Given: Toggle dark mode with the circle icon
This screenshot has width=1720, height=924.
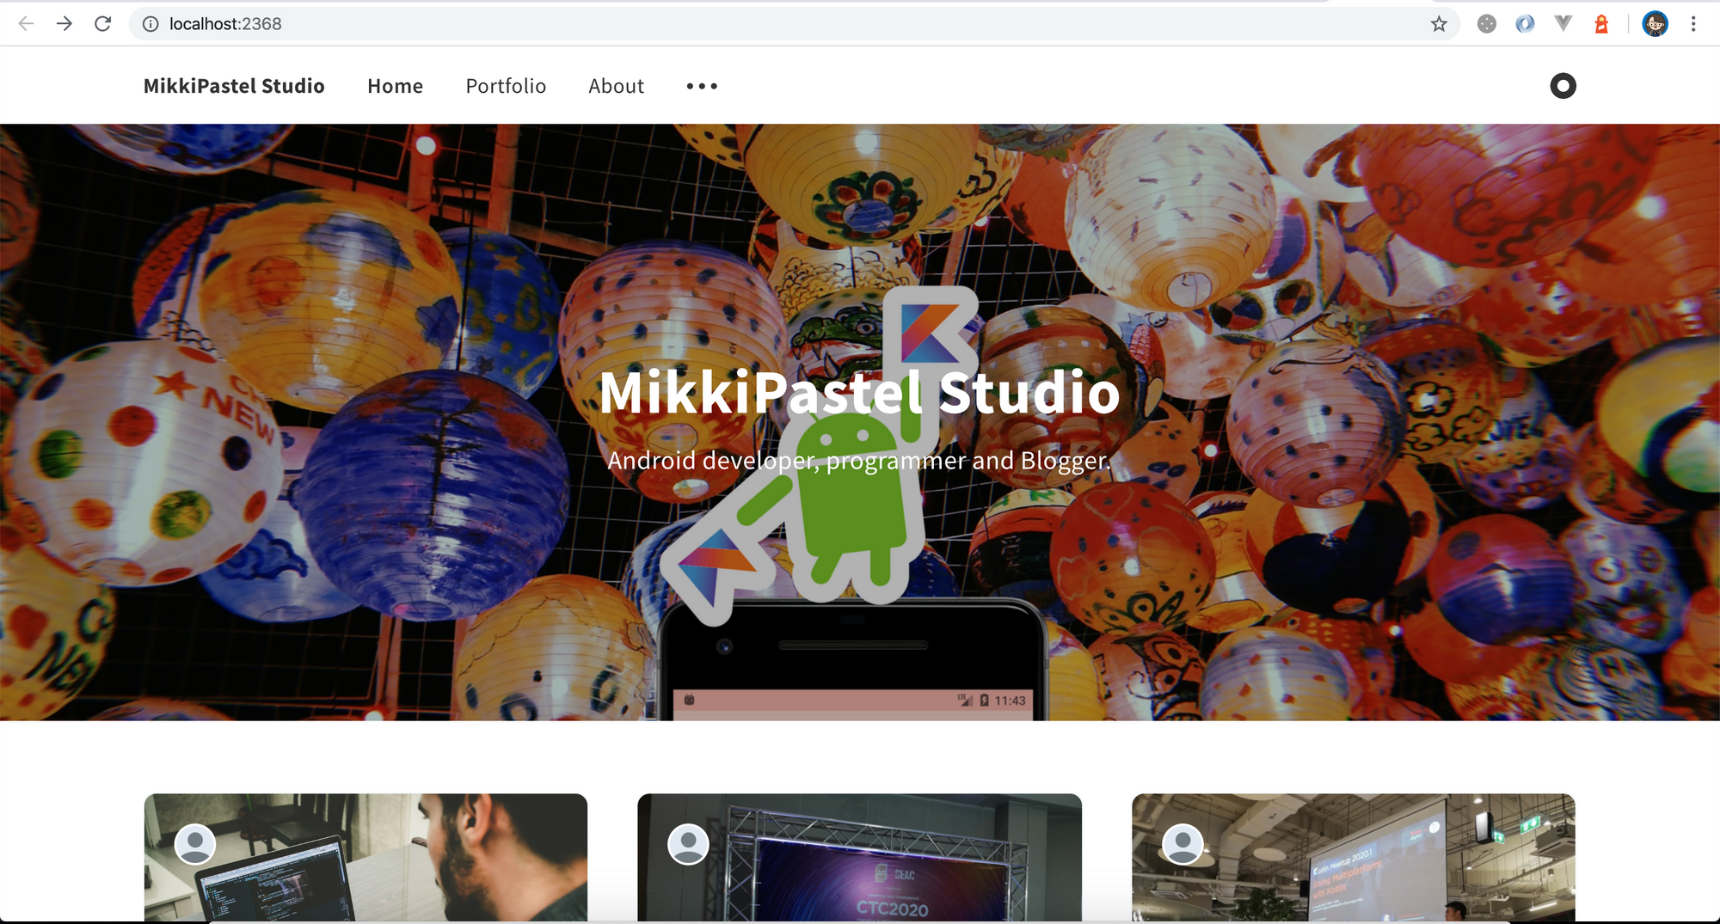Looking at the screenshot, I should [x=1563, y=86].
